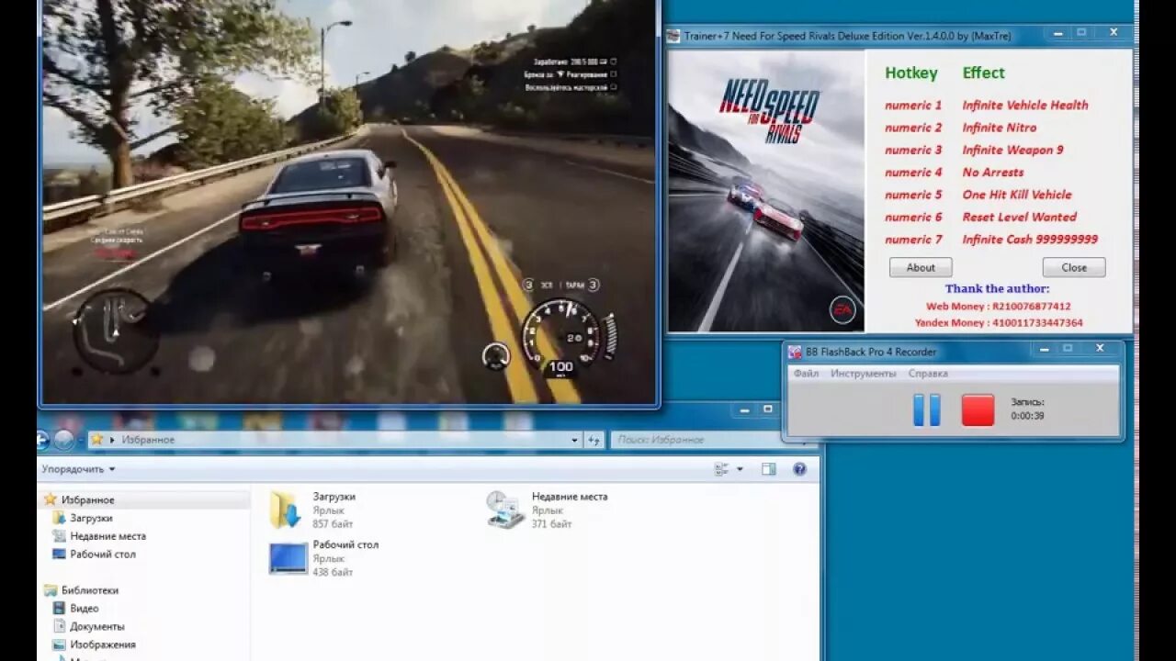Click the Yandex Money account text
The width and height of the screenshot is (1176, 661).
[x=999, y=322]
